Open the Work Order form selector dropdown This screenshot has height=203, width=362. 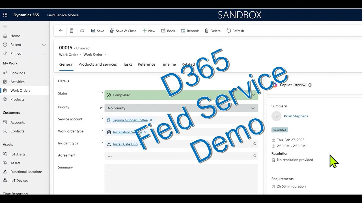click(94, 55)
